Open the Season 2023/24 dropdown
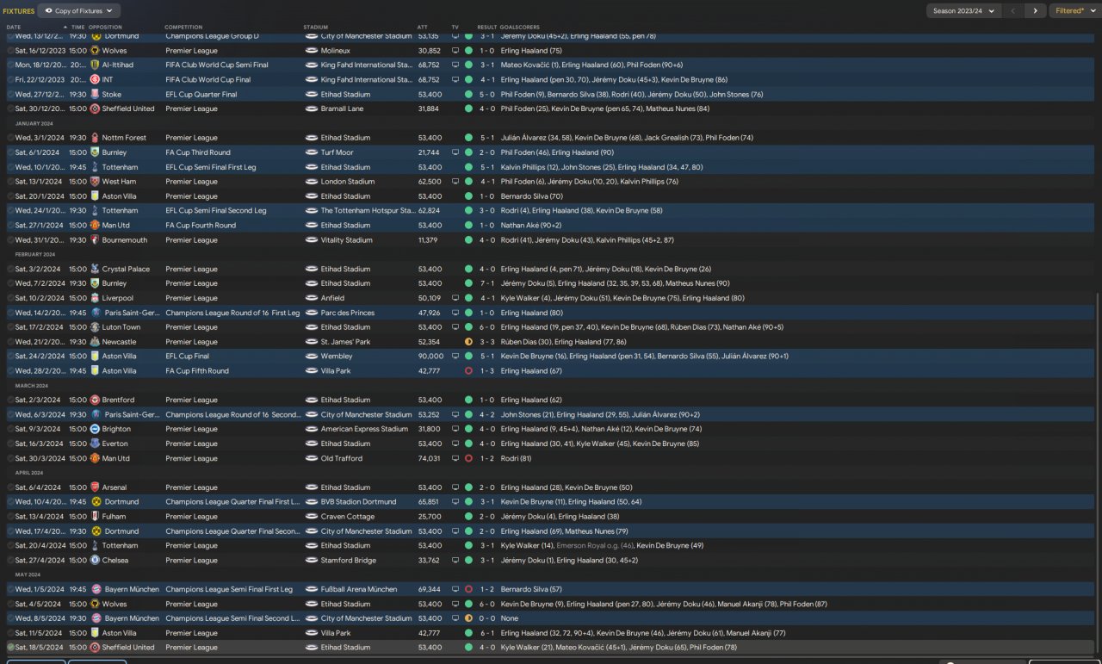This screenshot has height=664, width=1102. [963, 11]
